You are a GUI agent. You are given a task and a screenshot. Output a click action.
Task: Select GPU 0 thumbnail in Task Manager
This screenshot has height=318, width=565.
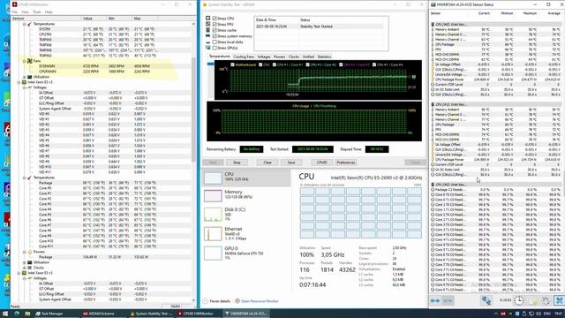tap(213, 254)
